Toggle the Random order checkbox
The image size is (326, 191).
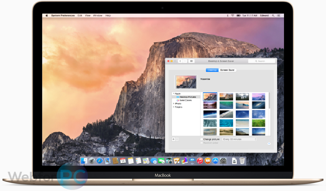(202, 143)
